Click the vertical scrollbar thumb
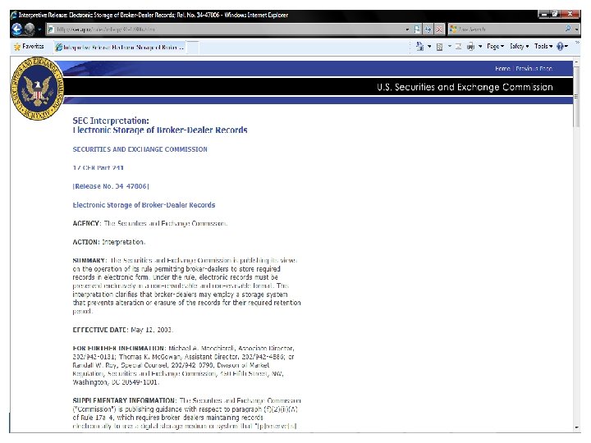 coord(576,97)
